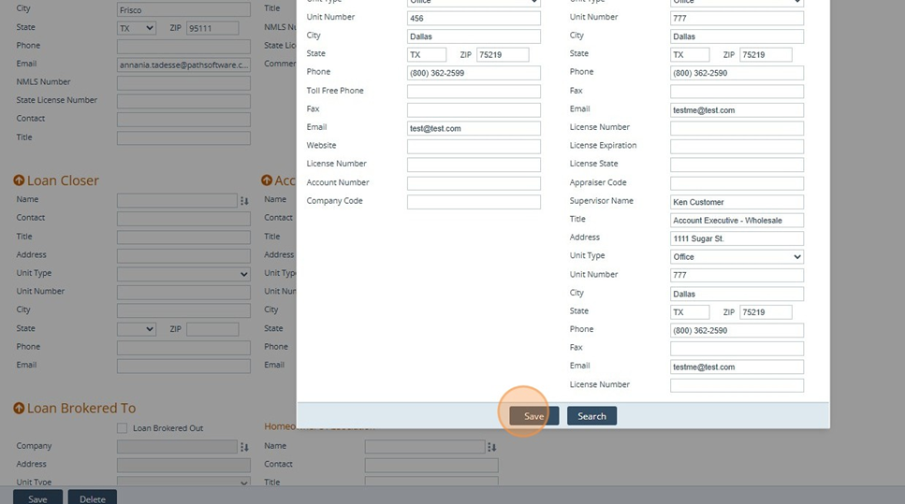
Task: Open the Unit Type dropdown showing Office
Action: pyautogui.click(x=737, y=256)
